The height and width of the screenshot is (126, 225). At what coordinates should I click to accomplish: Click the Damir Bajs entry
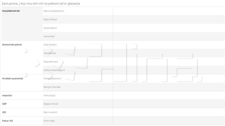tap(49, 121)
